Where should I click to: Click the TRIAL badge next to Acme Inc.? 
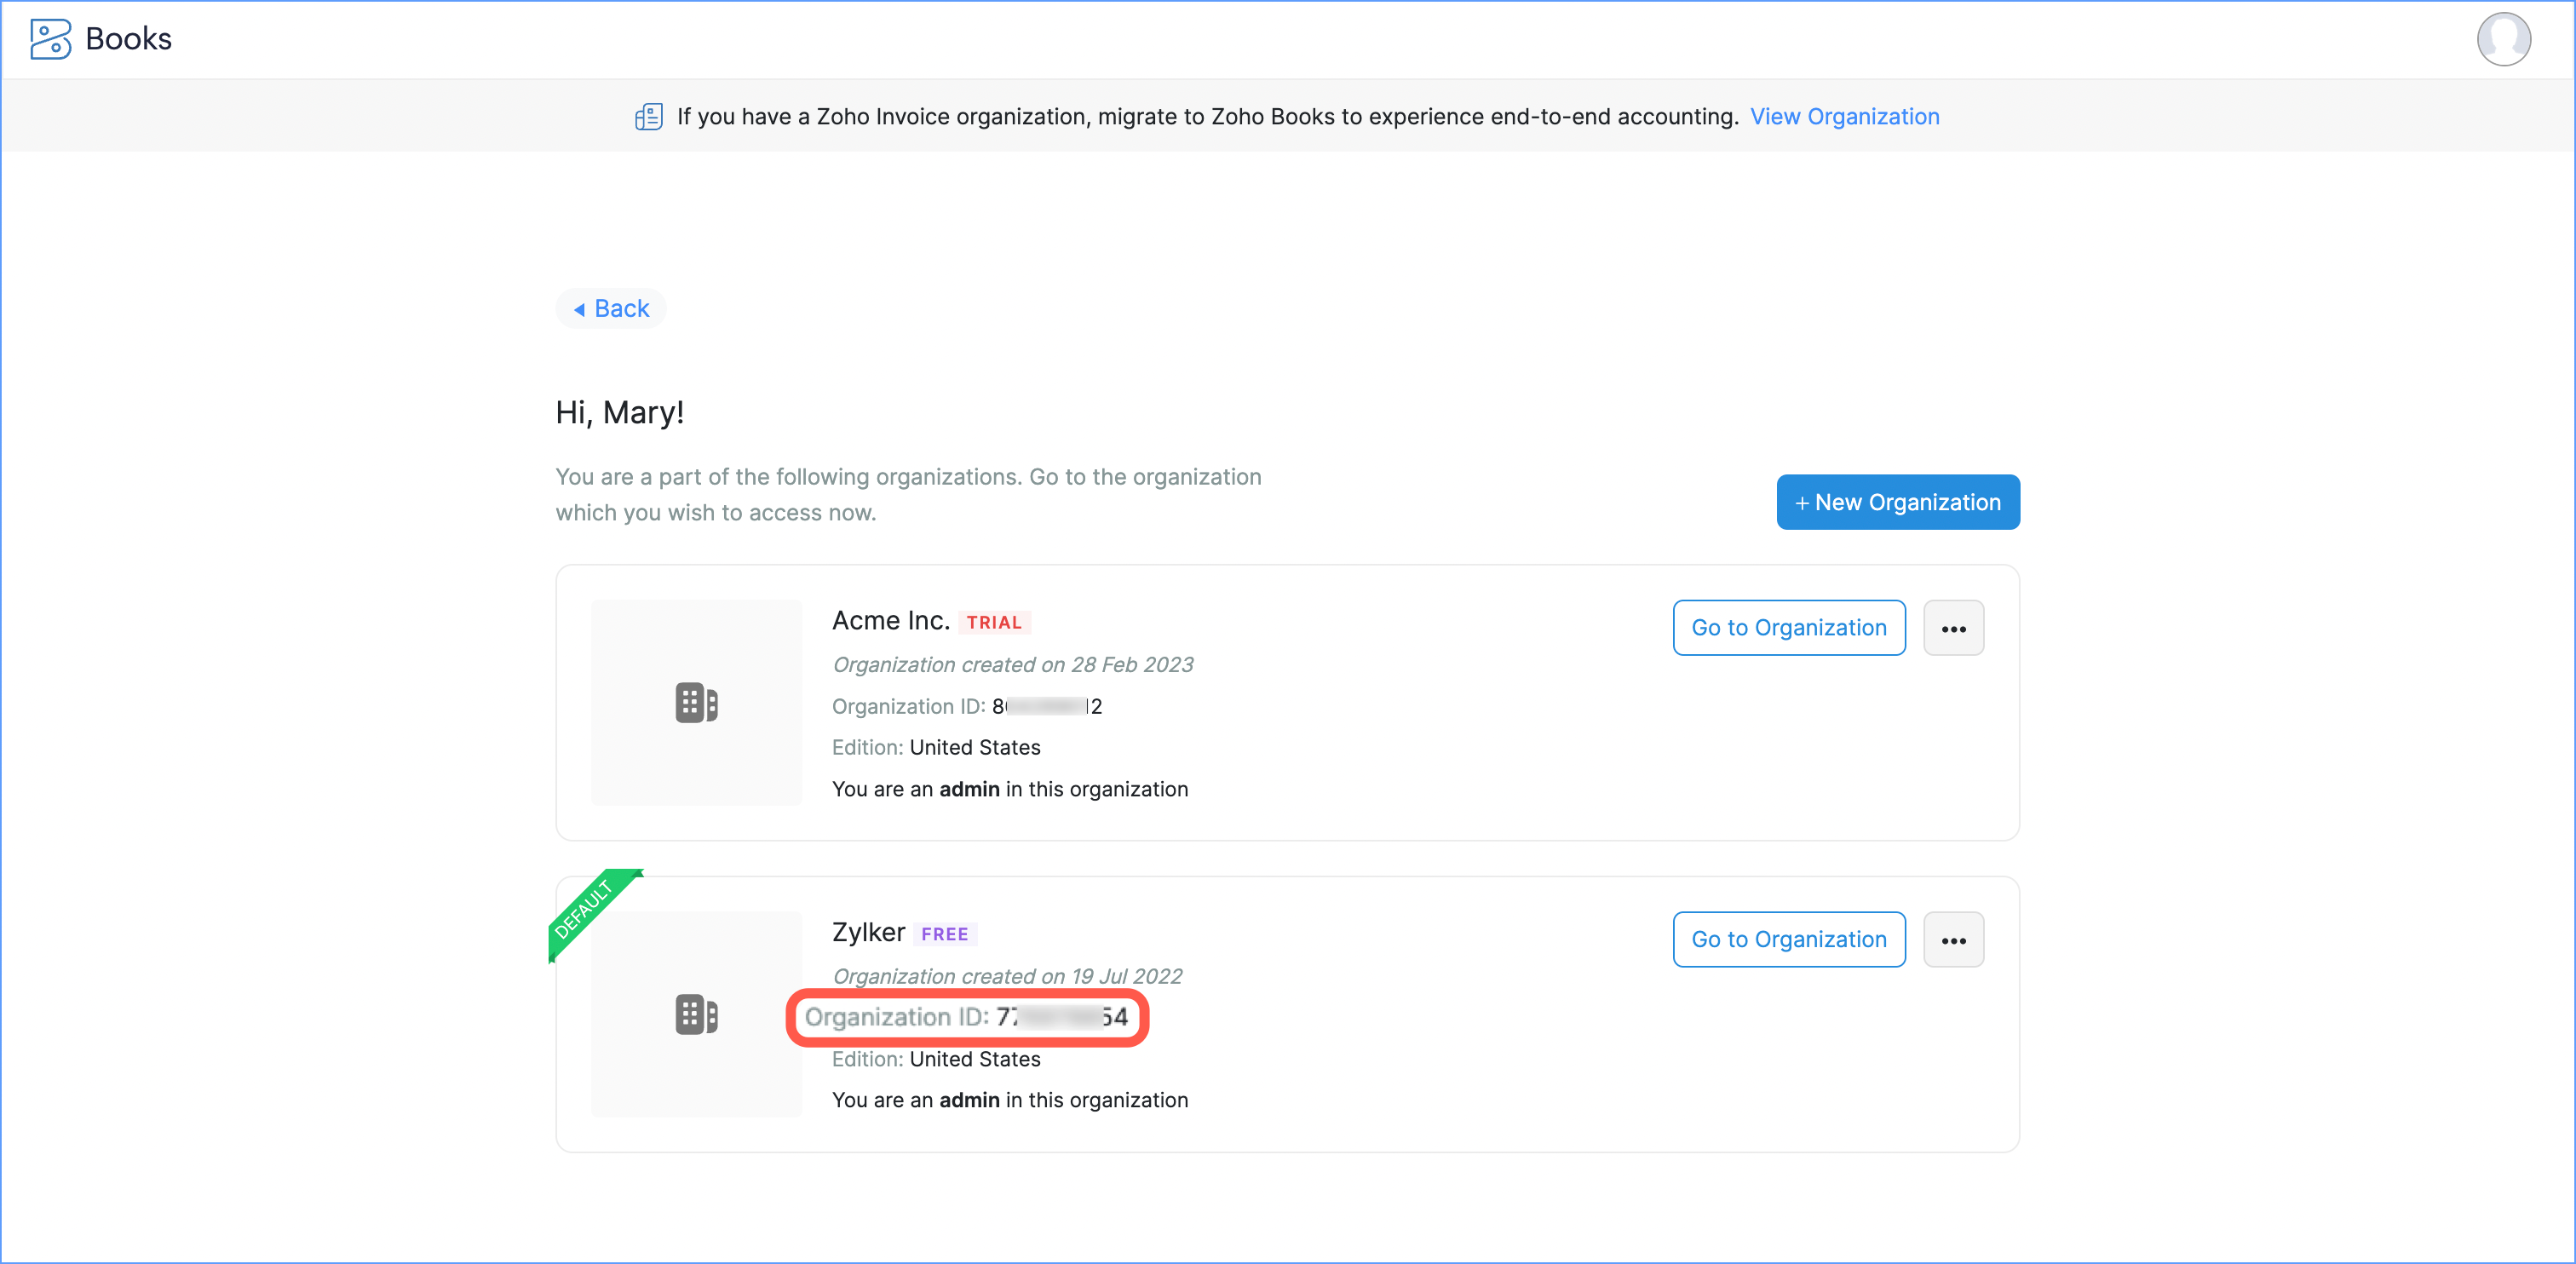click(994, 623)
